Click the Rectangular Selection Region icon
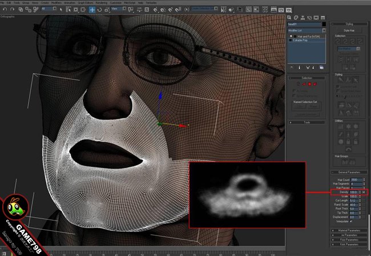 [76, 10]
